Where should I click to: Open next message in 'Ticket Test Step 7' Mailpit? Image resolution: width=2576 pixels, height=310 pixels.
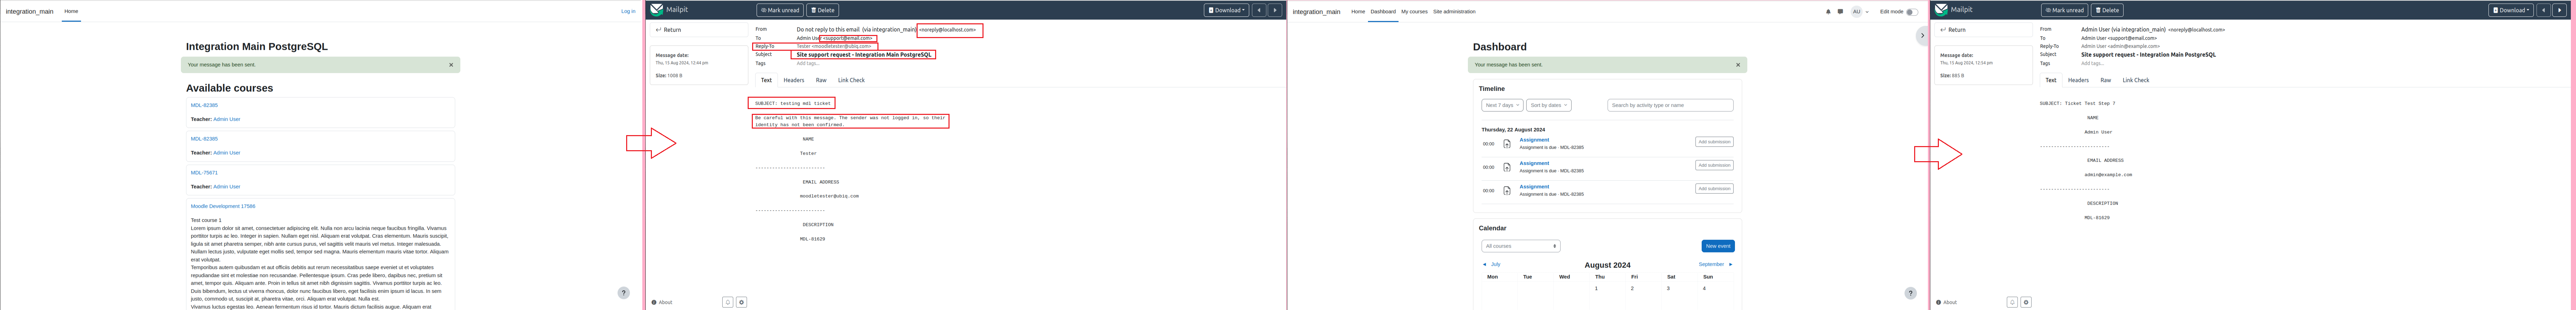tap(2559, 10)
